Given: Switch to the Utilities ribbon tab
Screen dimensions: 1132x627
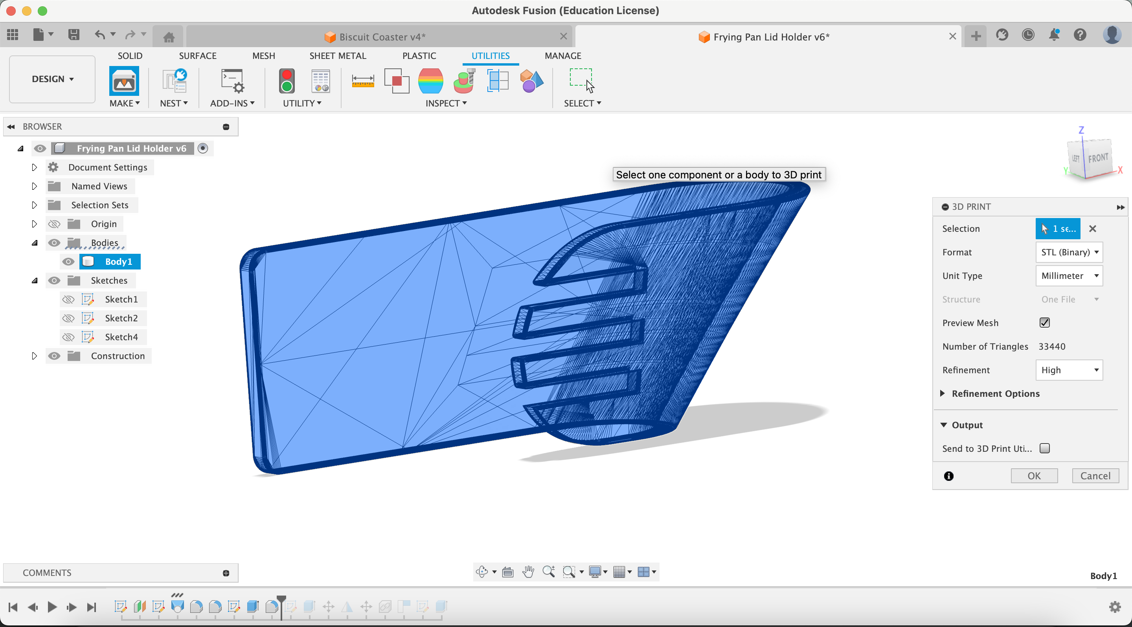Looking at the screenshot, I should tap(490, 56).
